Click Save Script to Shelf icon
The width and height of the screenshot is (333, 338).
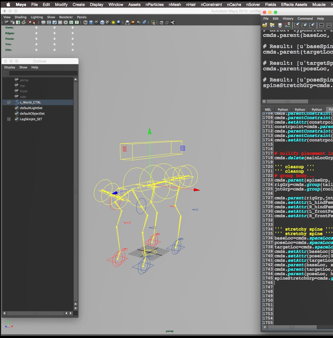288,26
